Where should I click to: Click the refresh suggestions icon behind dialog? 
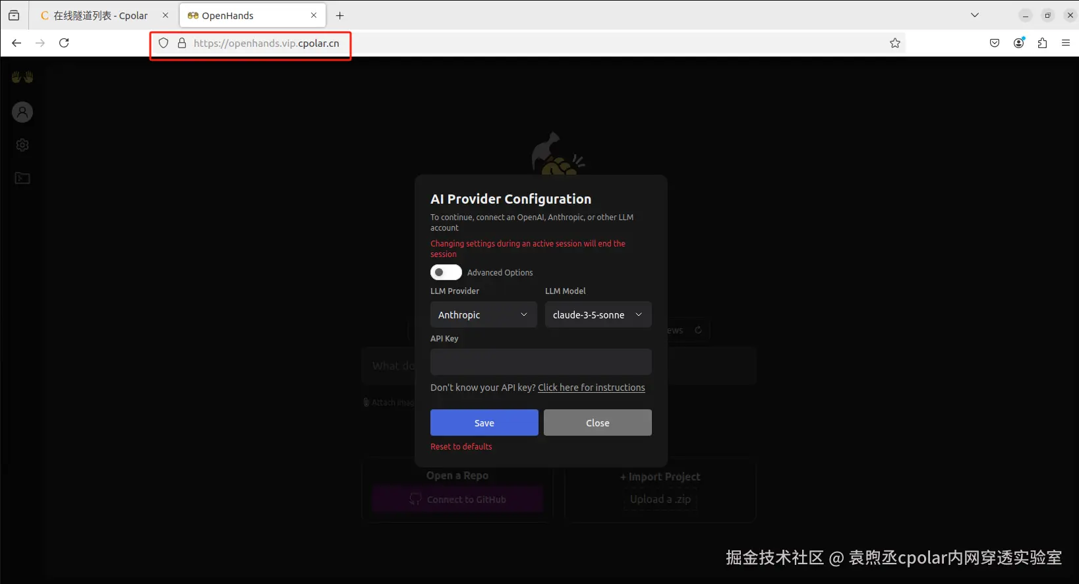(x=698, y=330)
